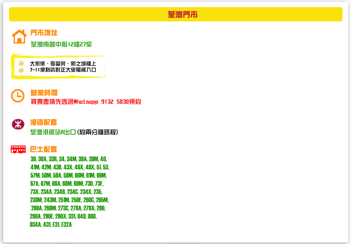The width and height of the screenshot is (351, 244).
Task: Click the orange house icon beside 門市地址
Action: coord(19,37)
